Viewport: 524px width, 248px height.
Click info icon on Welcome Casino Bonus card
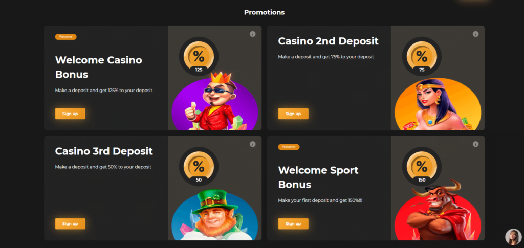click(x=252, y=34)
